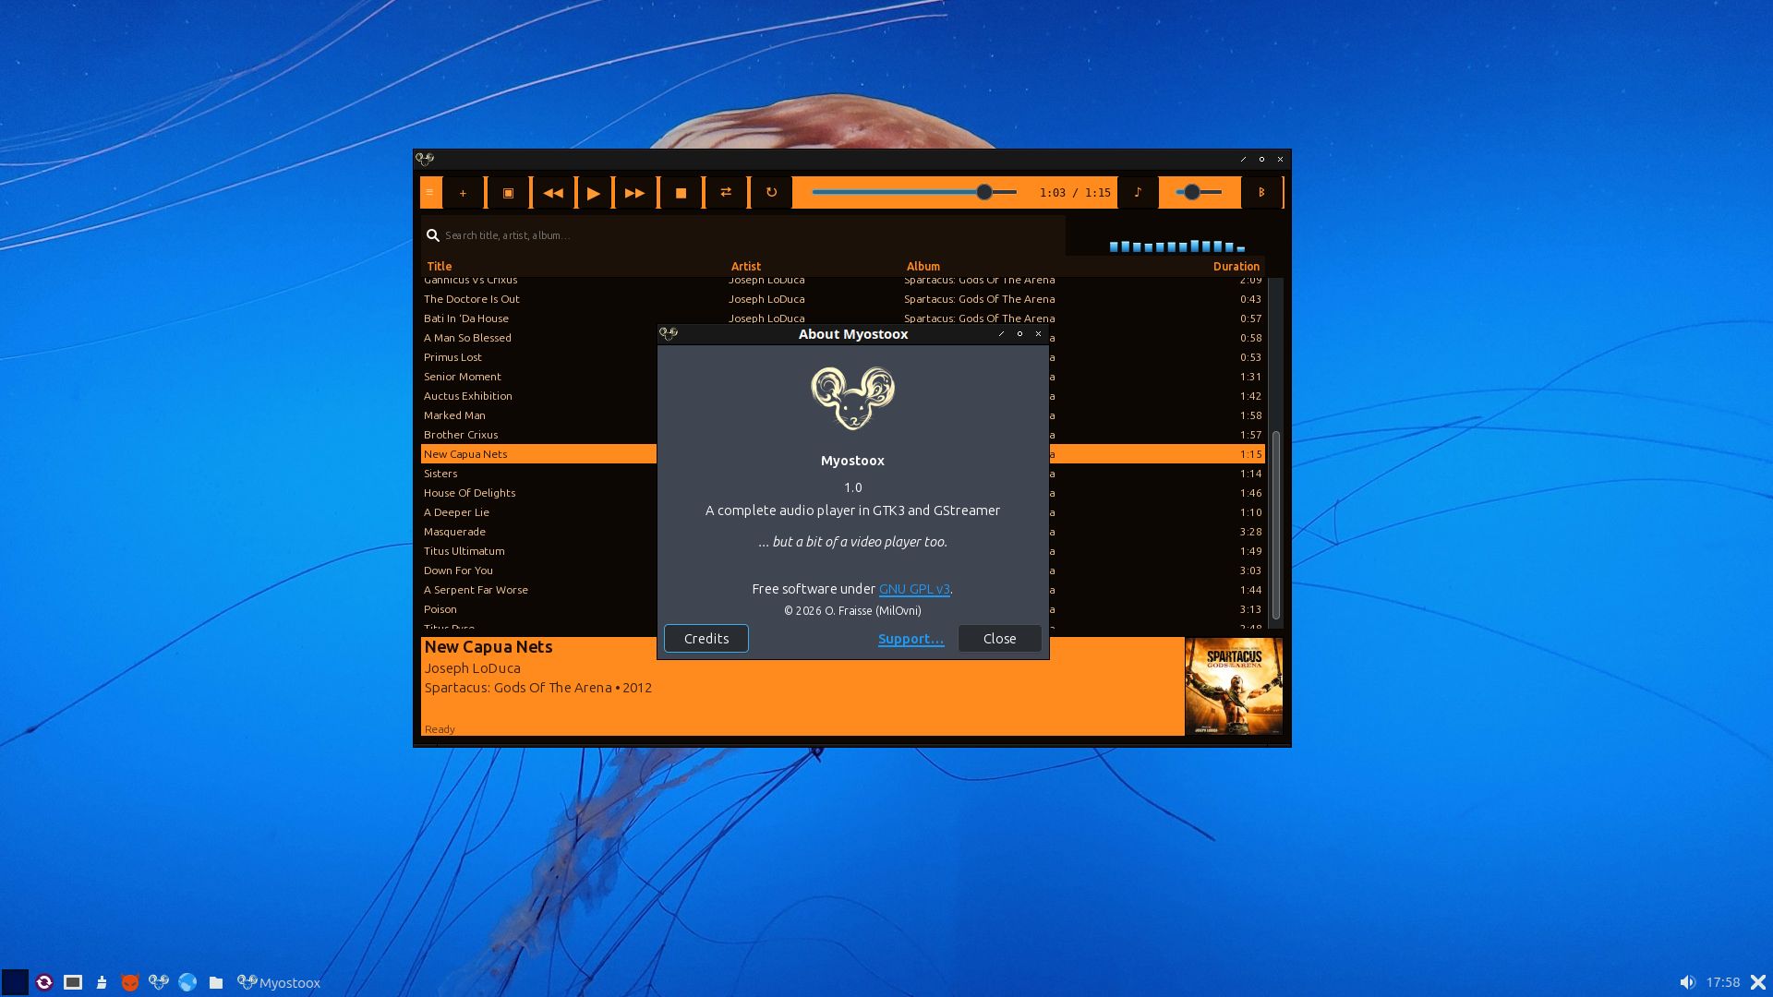The width and height of the screenshot is (1773, 997).
Task: Select the track "Auctus Exhibition"
Action: (x=538, y=396)
